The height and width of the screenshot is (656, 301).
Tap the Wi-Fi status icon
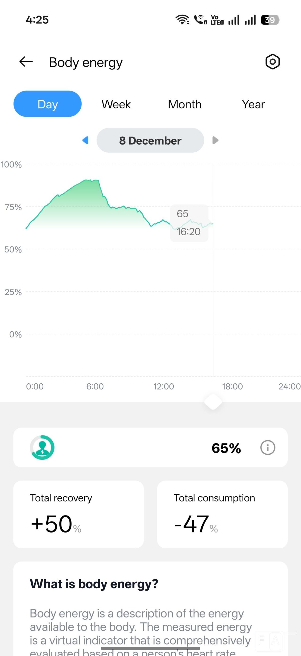pos(182,20)
